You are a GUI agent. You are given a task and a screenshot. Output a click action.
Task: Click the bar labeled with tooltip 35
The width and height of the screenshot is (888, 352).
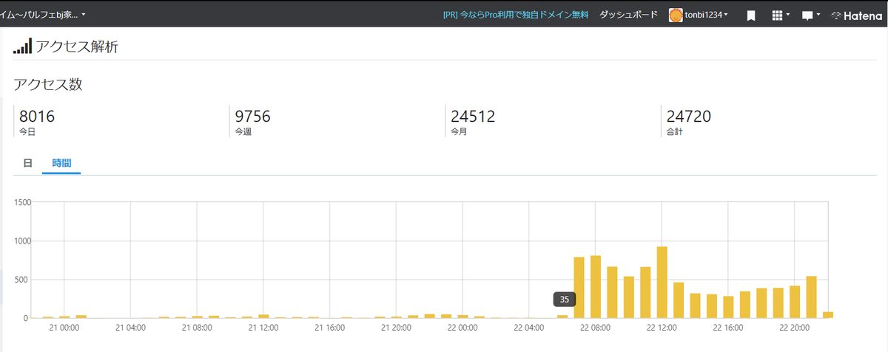[x=562, y=317]
